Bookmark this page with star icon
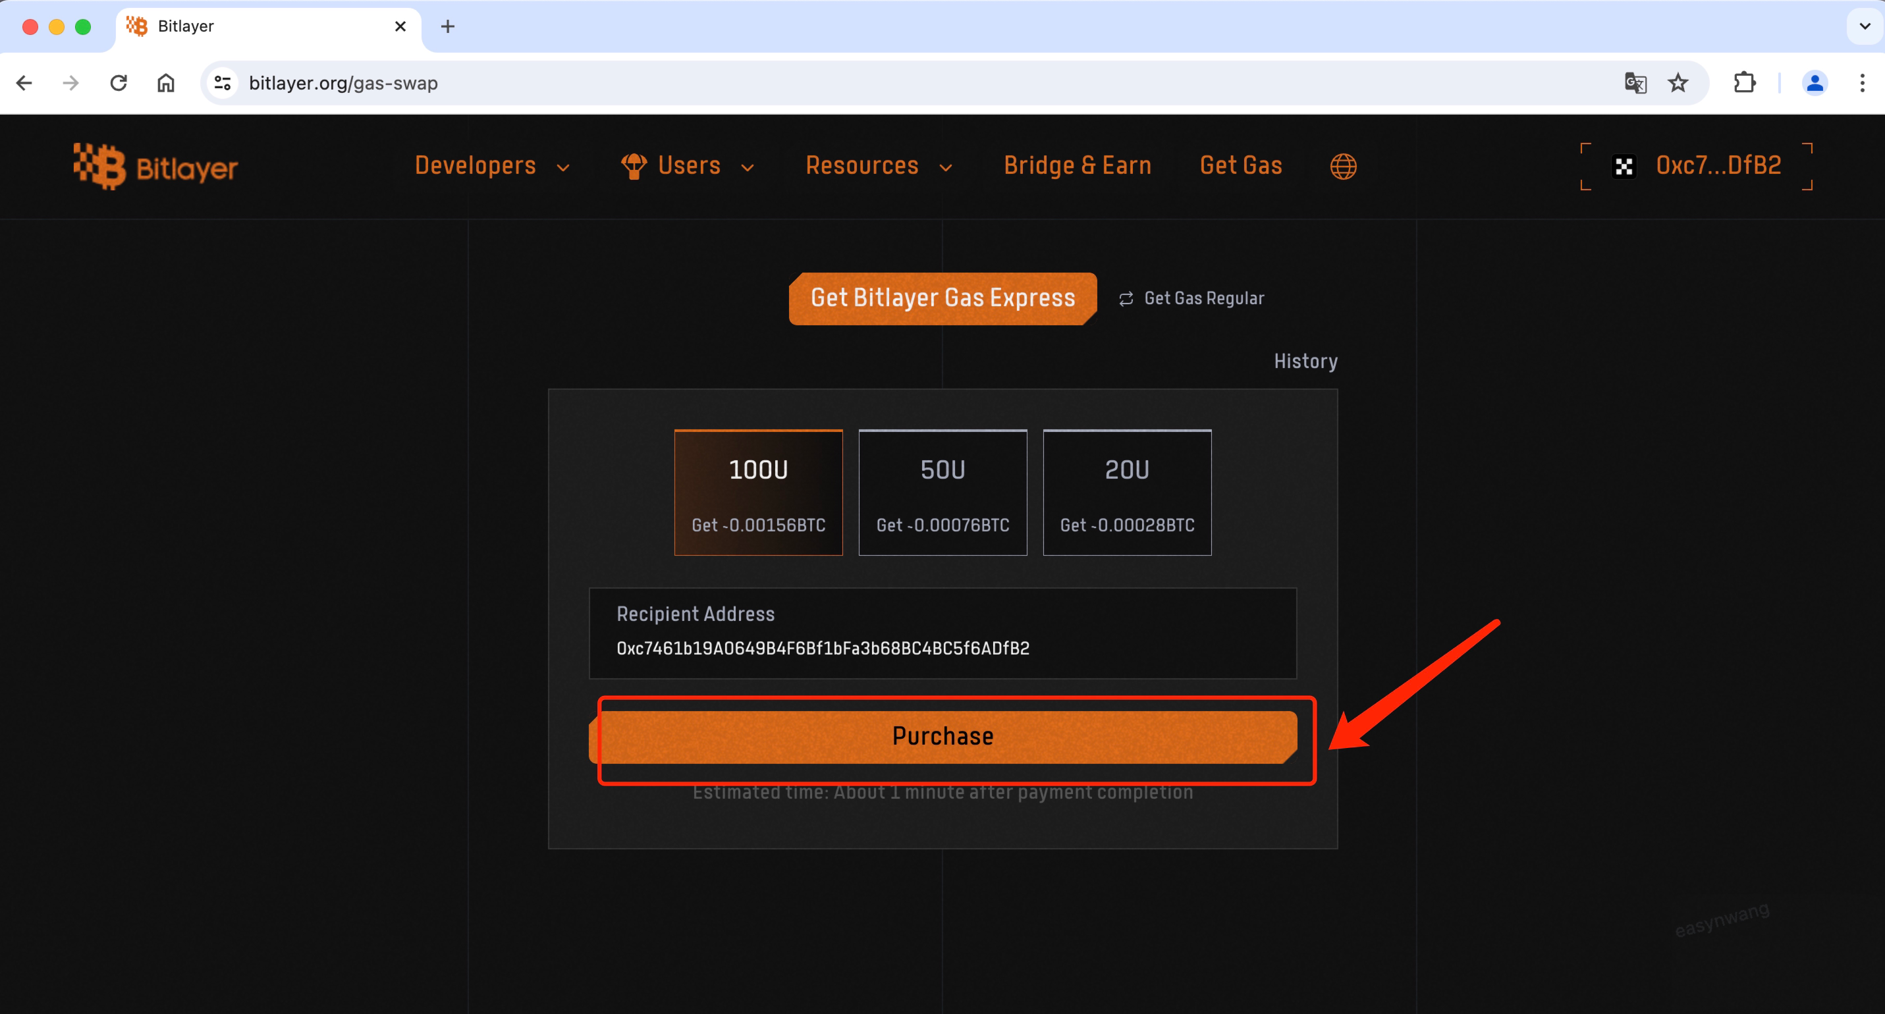The image size is (1885, 1014). pos(1678,83)
